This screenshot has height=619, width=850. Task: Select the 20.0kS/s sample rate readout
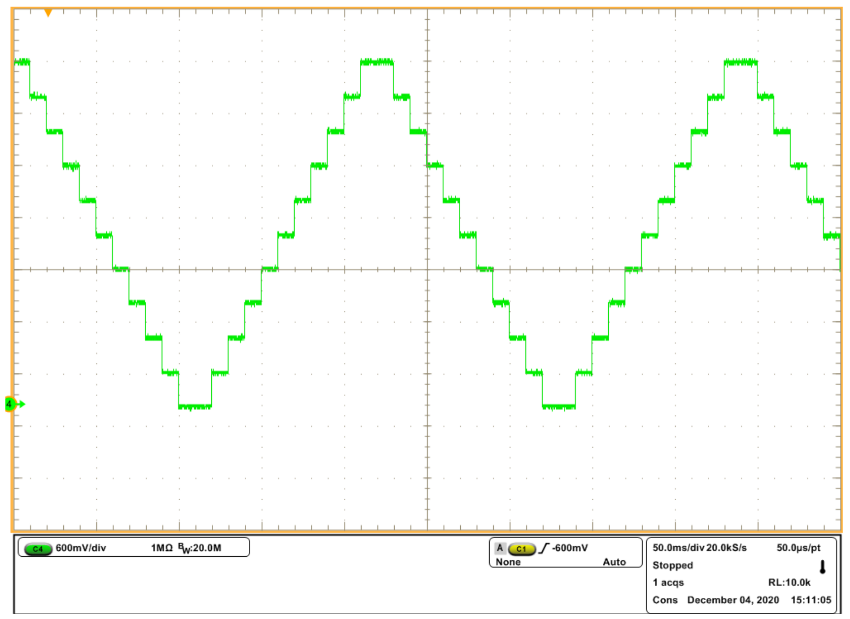click(x=727, y=548)
